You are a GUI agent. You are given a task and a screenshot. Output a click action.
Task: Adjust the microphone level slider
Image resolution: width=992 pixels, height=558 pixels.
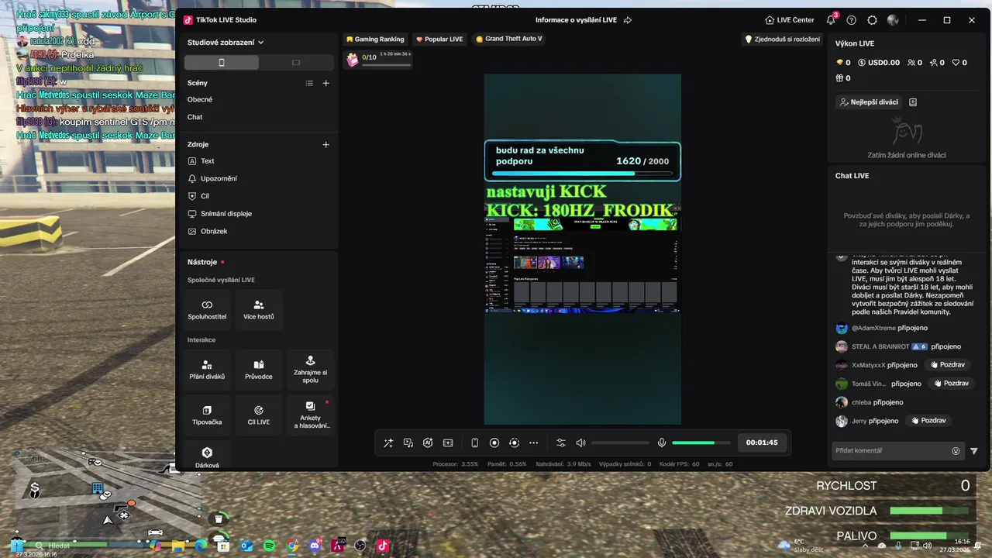click(x=701, y=443)
